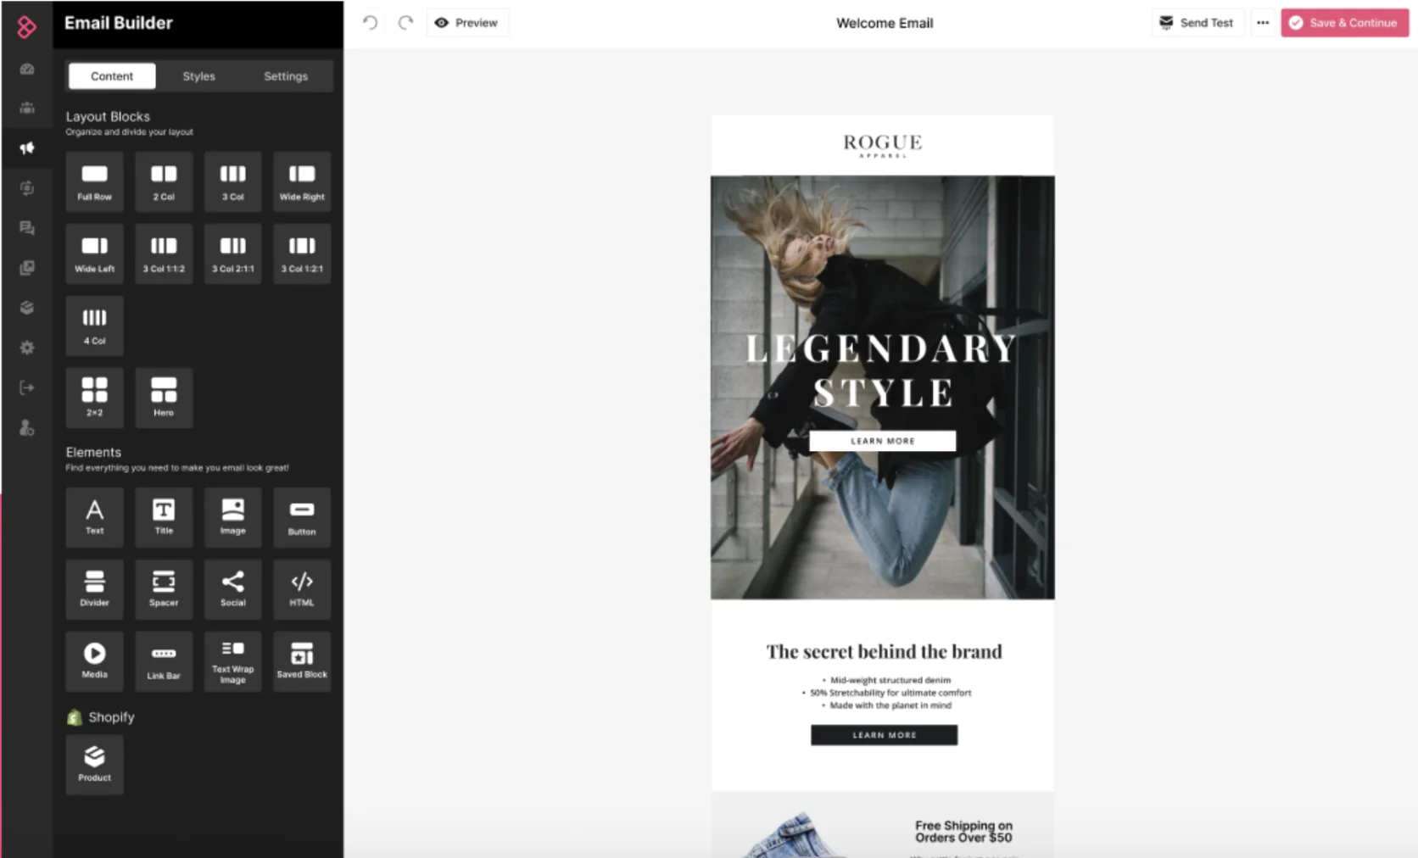This screenshot has width=1418, height=858.
Task: Open the three-dots more options menu
Action: (x=1263, y=23)
